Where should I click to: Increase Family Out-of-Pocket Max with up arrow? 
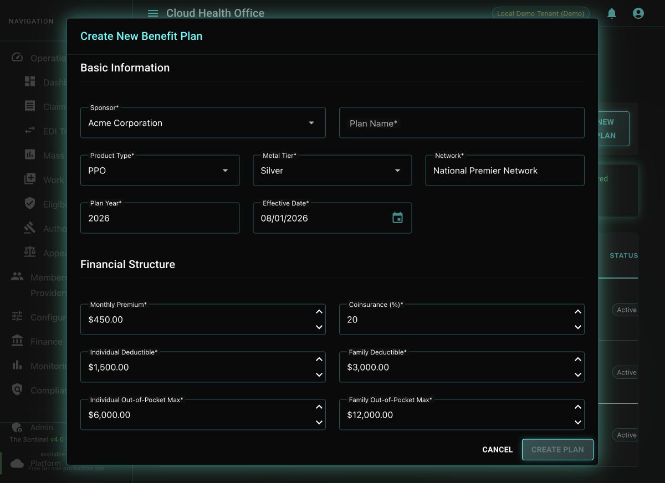(x=578, y=407)
